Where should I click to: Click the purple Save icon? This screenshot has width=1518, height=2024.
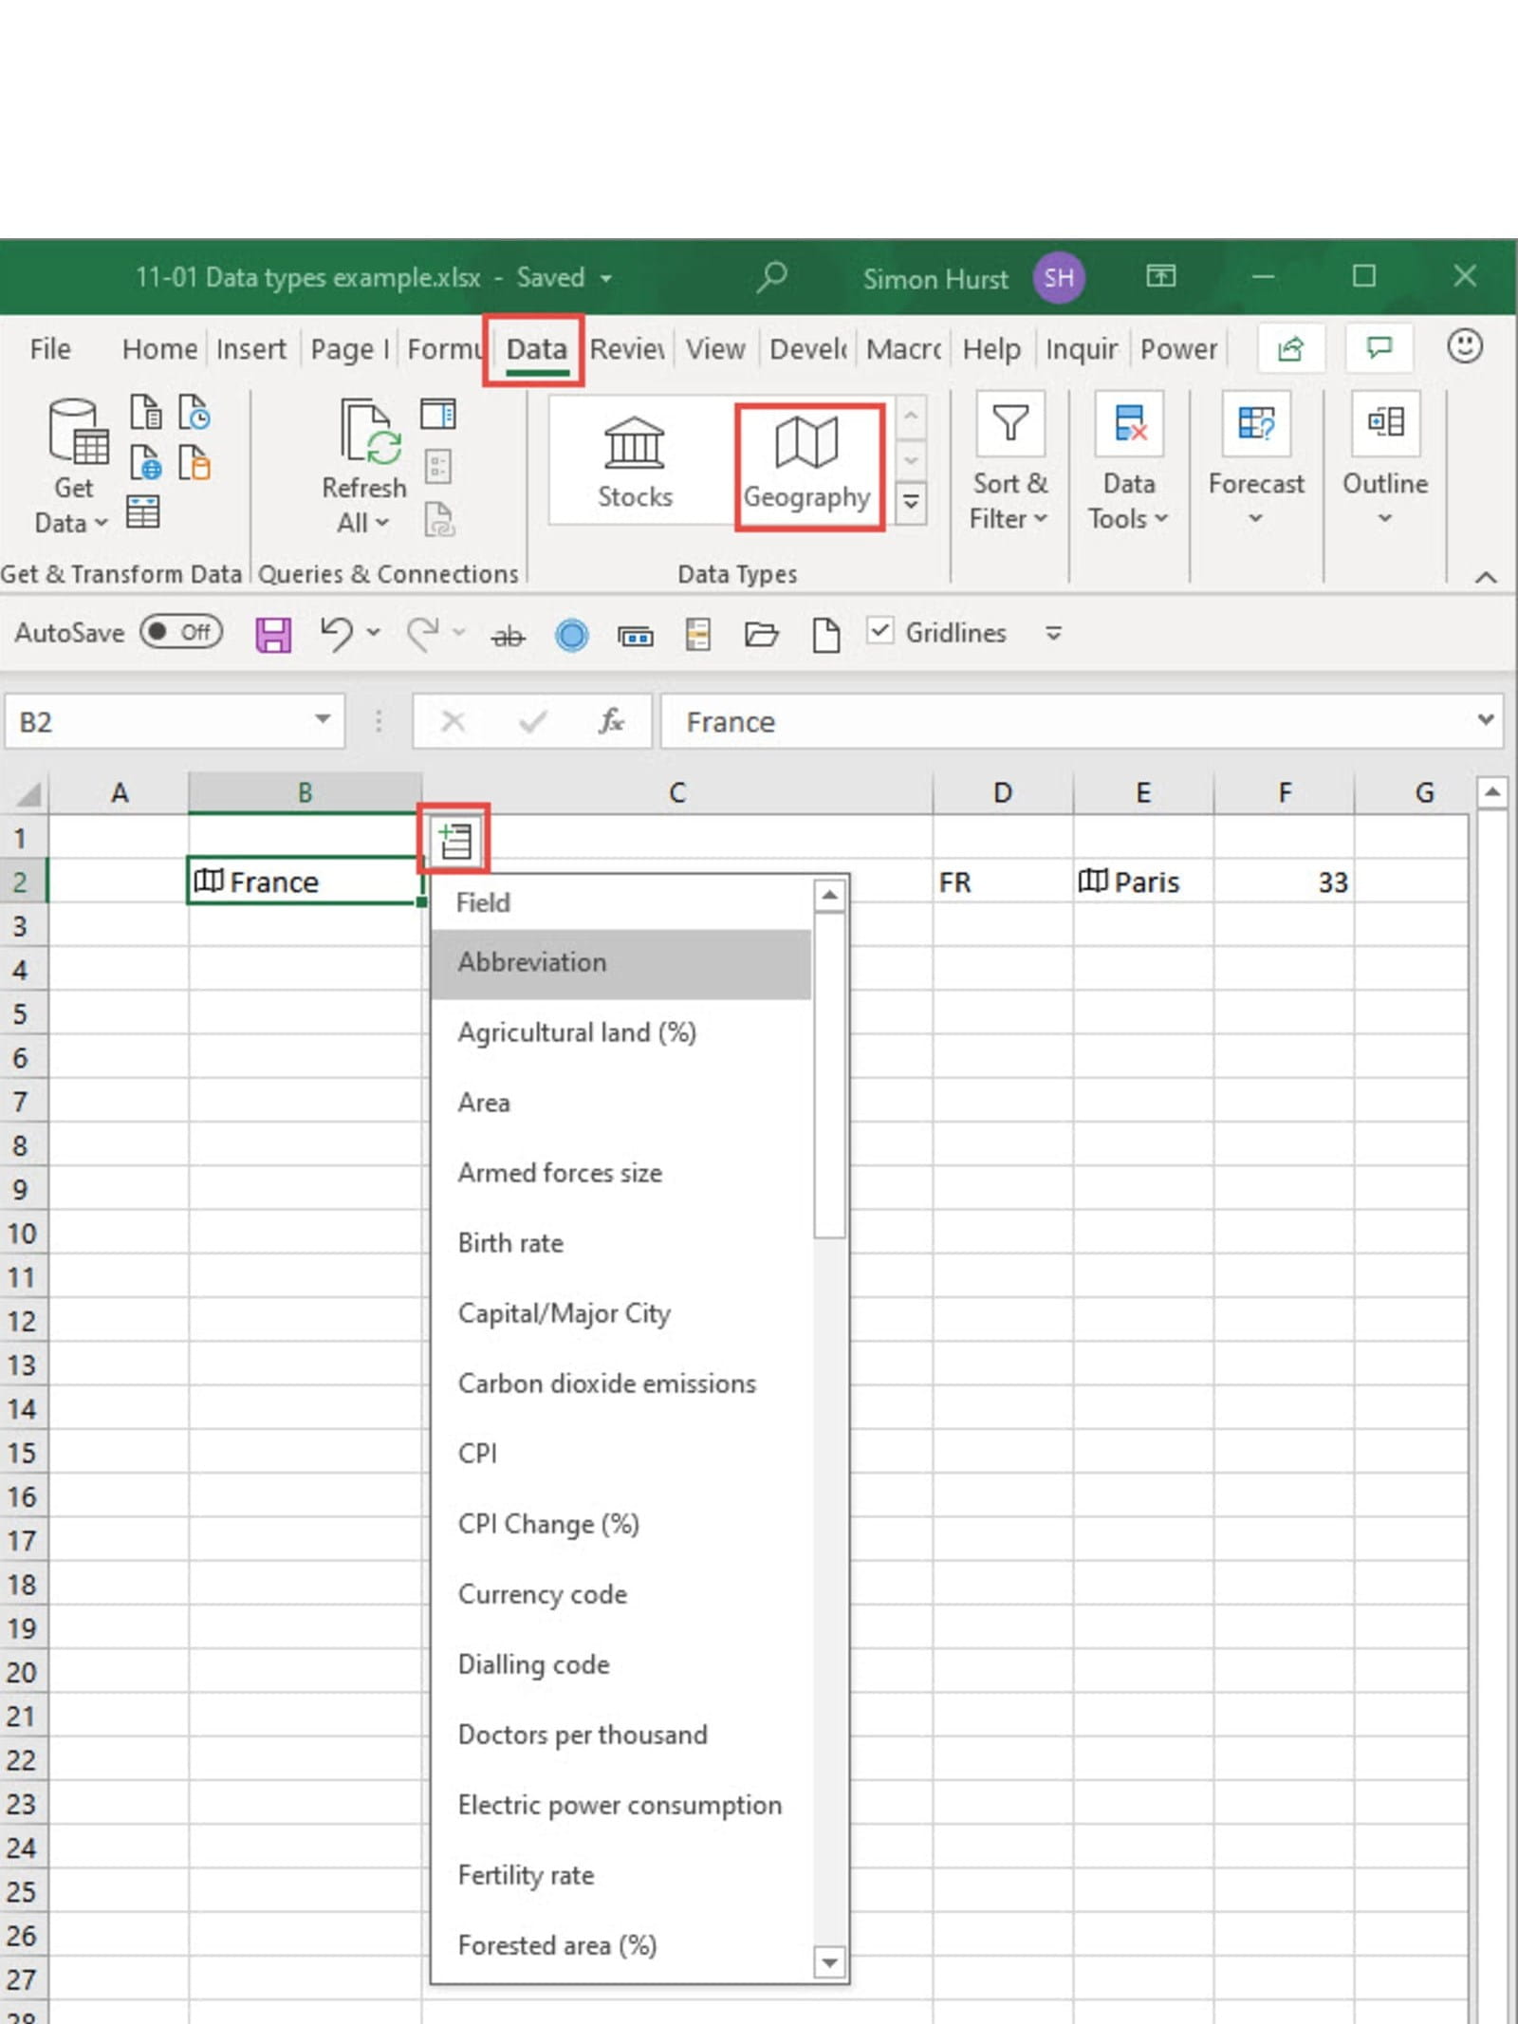pos(273,634)
